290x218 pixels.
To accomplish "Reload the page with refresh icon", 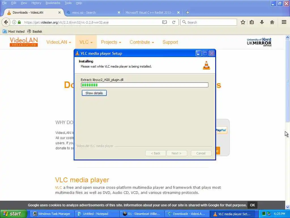I will (174, 22).
